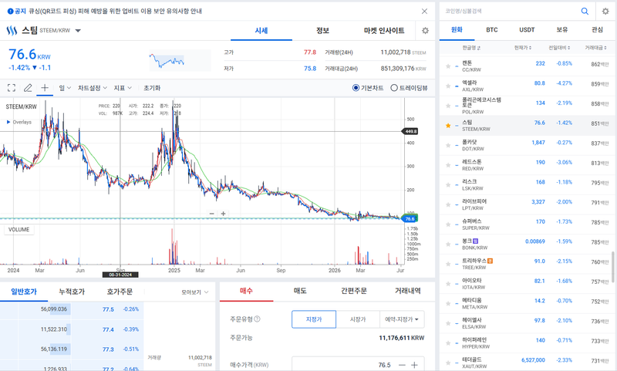The height and width of the screenshot is (371, 617).
Task: Select the 원화 market tab
Action: [457, 30]
